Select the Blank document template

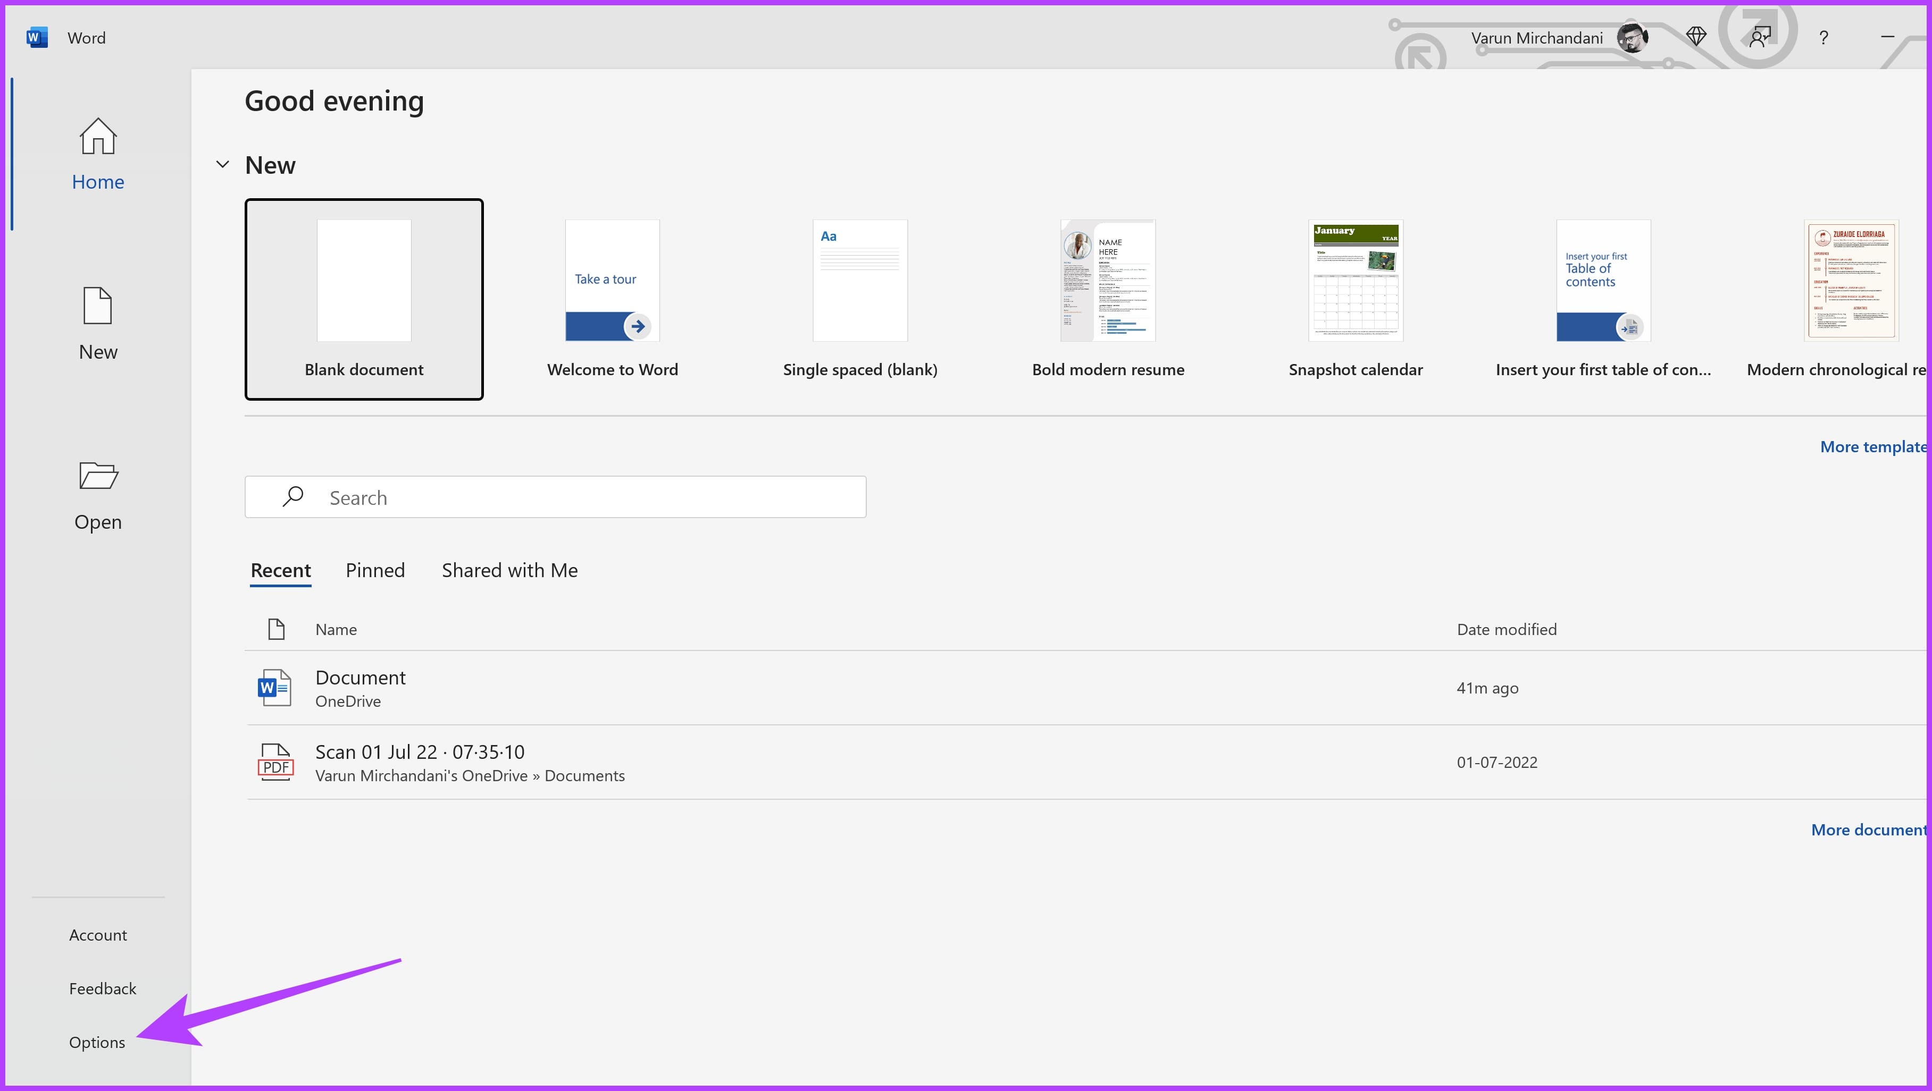(364, 299)
